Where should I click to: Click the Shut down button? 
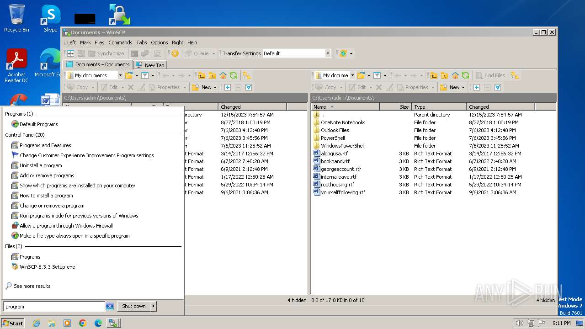point(134,306)
